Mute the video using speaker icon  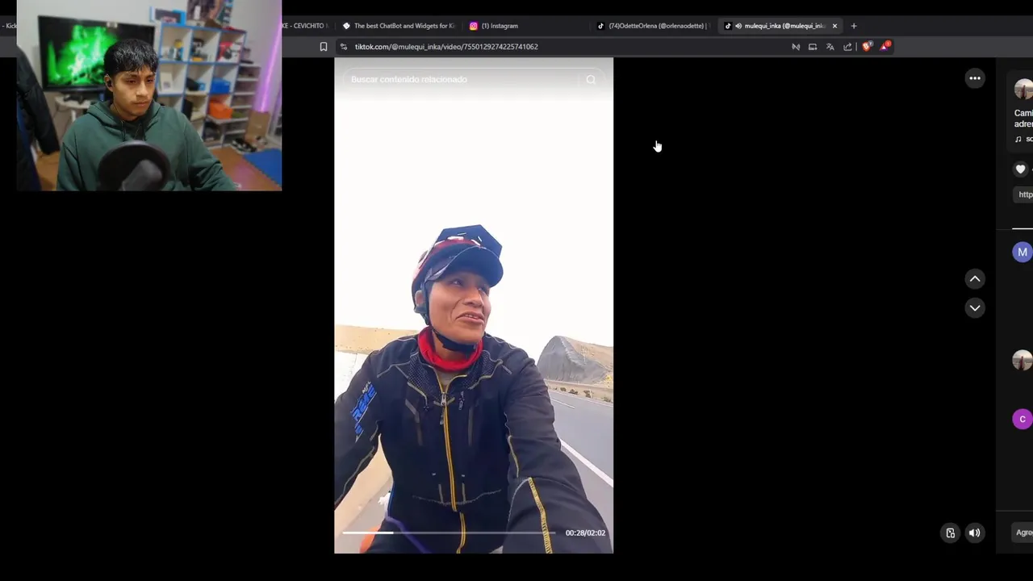click(975, 533)
